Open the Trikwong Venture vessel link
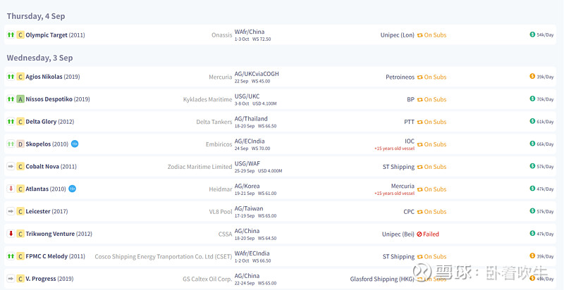This screenshot has height=290, width=564. pos(50,234)
